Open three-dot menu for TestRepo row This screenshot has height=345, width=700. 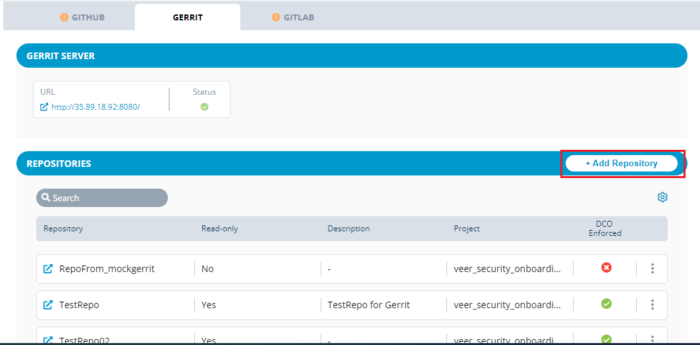(x=652, y=304)
